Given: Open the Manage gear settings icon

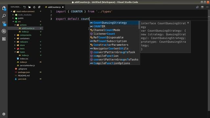Looking at the screenshot, I should (4, 114).
